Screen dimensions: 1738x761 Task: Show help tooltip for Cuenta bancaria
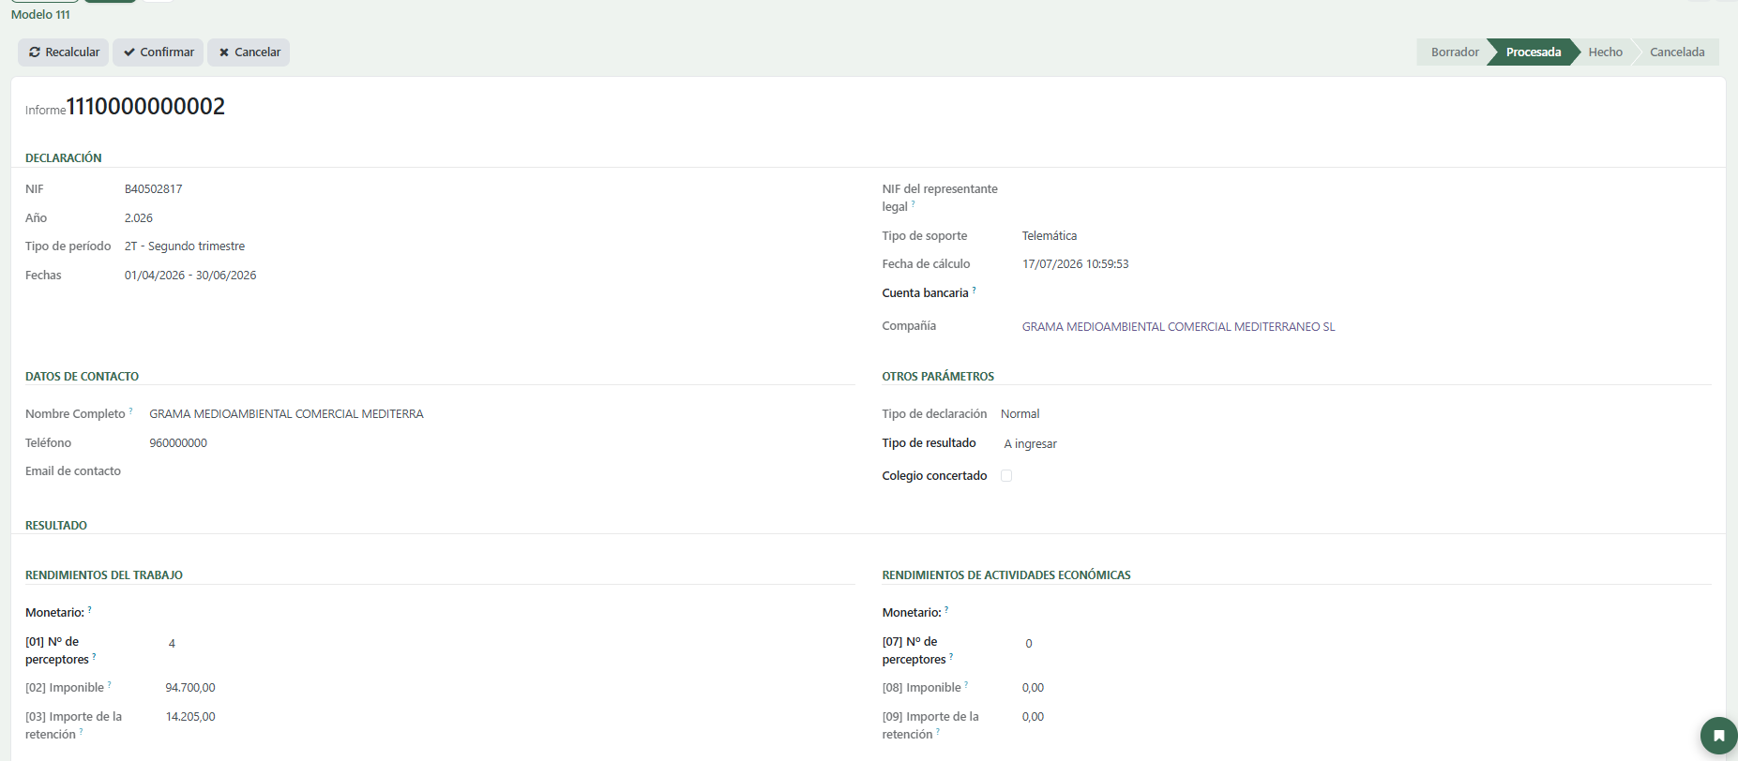pos(974,290)
